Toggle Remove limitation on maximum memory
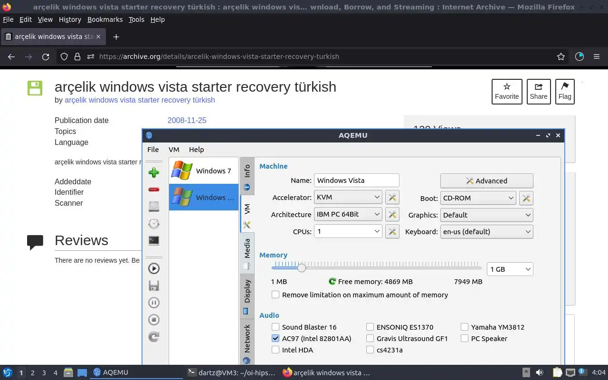Viewport: 608px width, 380px height. tap(275, 294)
